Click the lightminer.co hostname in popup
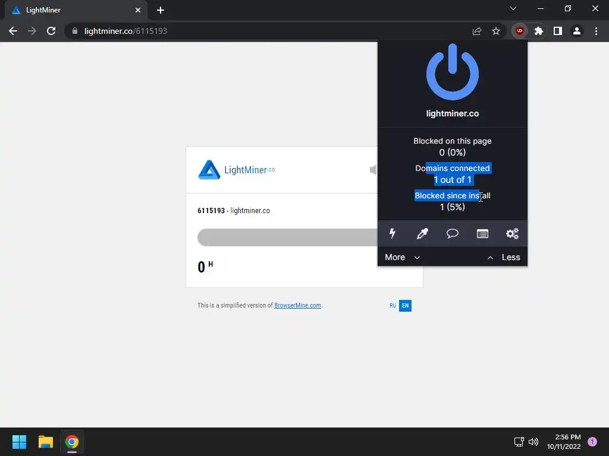Viewport: 609px width, 456px height. 453,113
